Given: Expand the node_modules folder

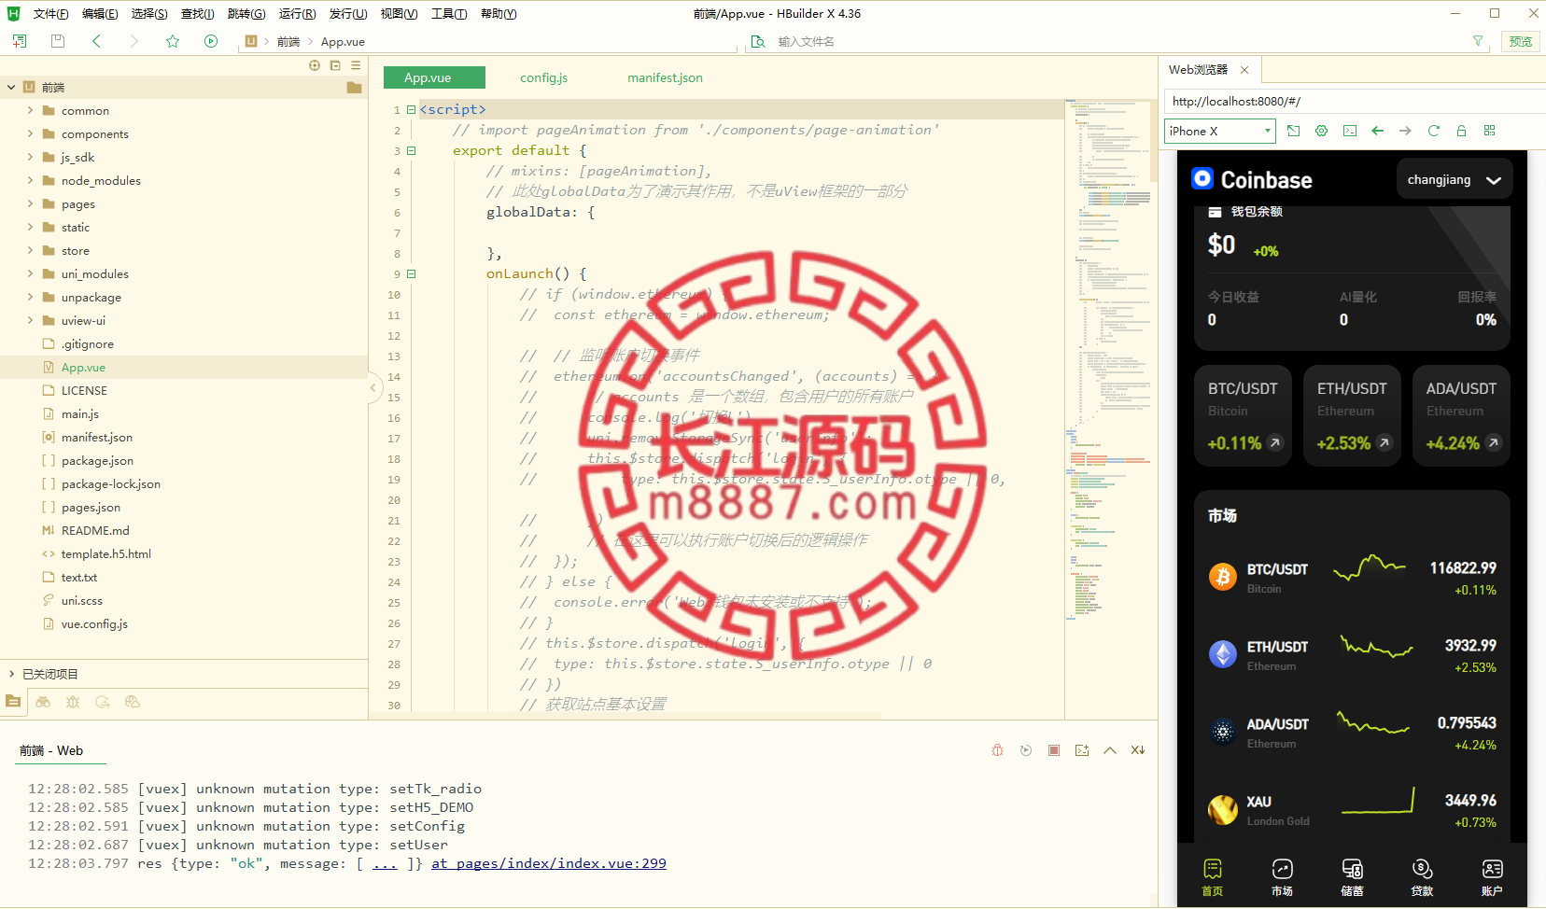Looking at the screenshot, I should click(30, 180).
